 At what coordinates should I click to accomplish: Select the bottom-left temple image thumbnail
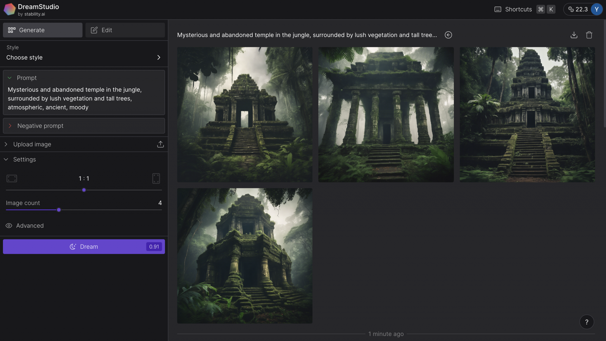coord(244,255)
